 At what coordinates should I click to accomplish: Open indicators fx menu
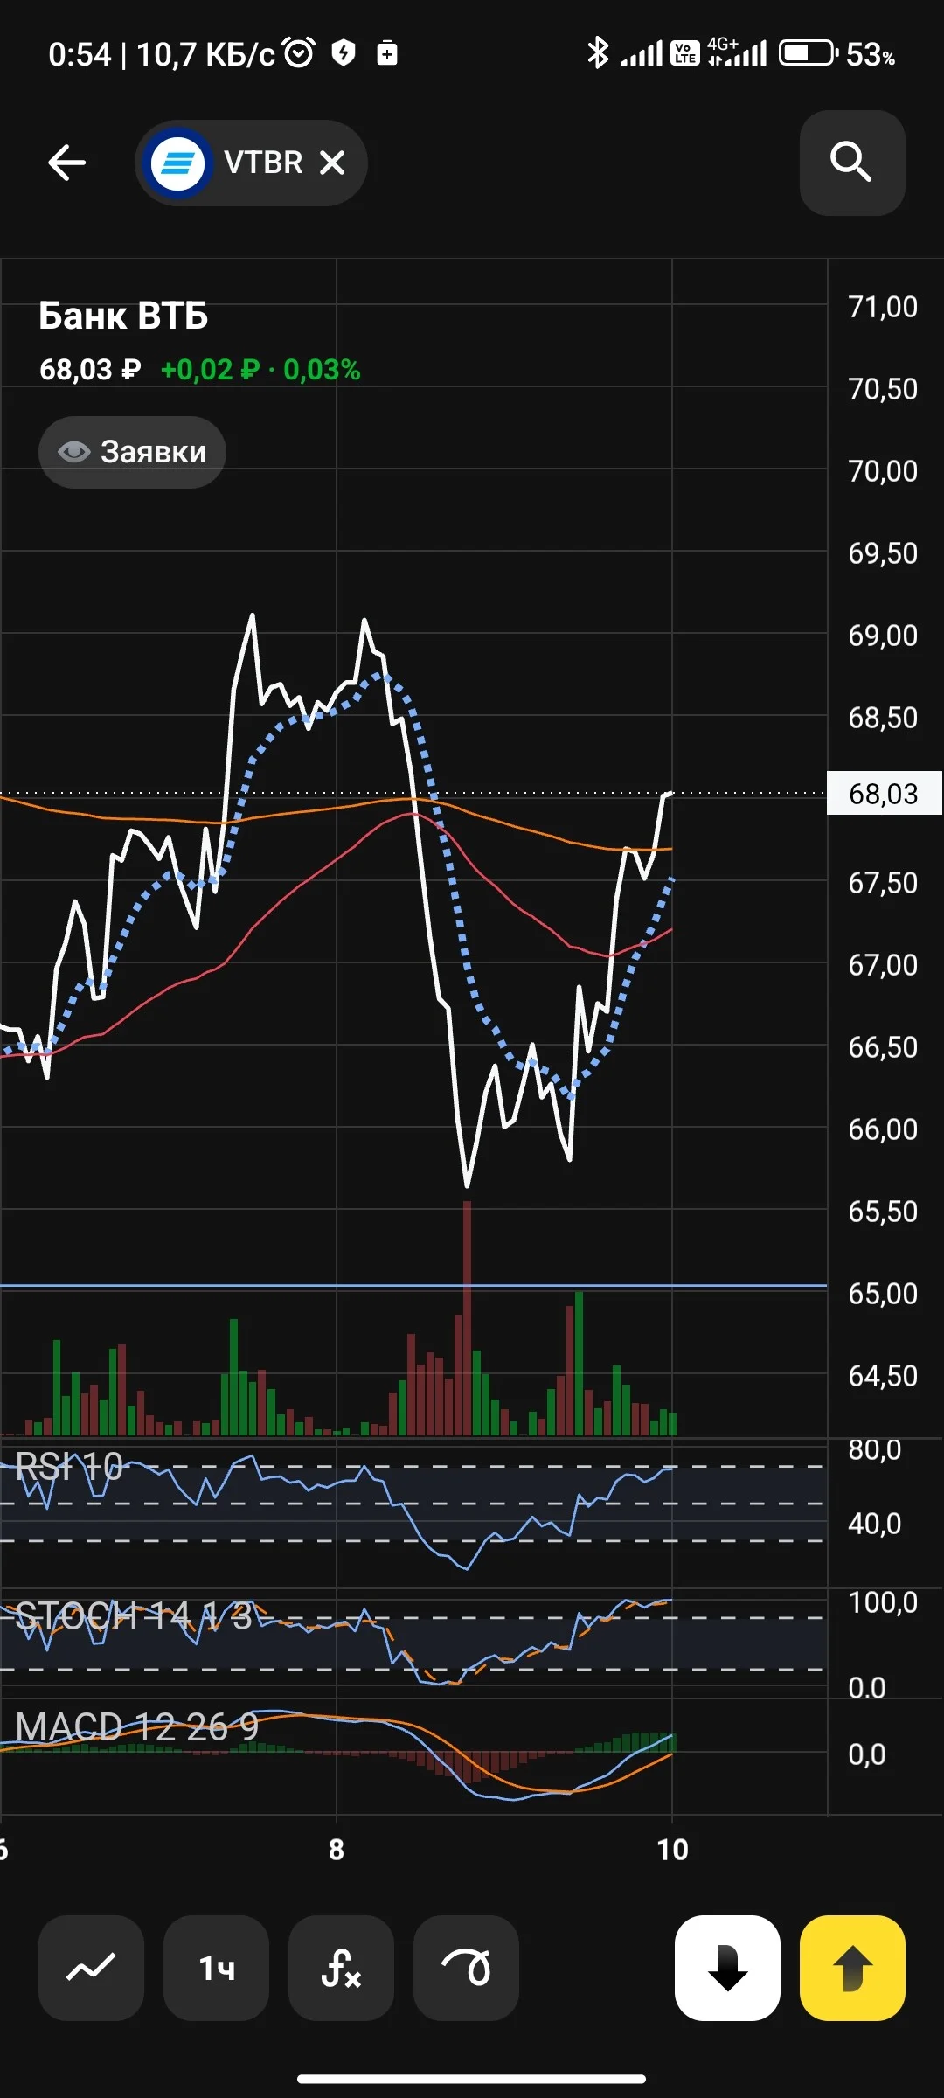click(341, 1968)
